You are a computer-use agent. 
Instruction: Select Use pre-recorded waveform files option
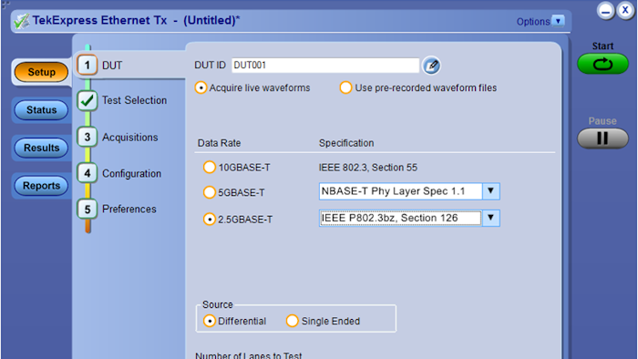(345, 87)
